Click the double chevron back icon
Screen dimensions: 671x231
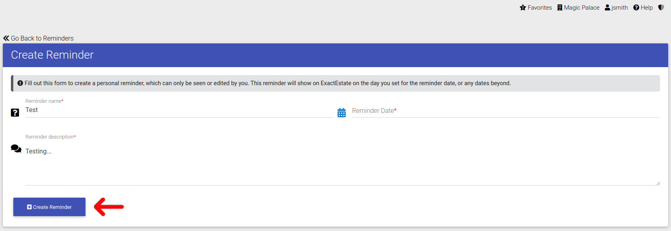tap(6, 38)
